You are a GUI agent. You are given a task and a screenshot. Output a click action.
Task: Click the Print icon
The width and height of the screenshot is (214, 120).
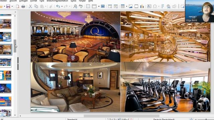click(x=23, y=6)
